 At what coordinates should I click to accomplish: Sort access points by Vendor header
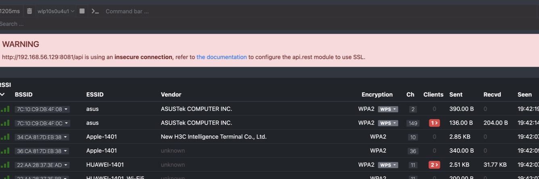171,94
